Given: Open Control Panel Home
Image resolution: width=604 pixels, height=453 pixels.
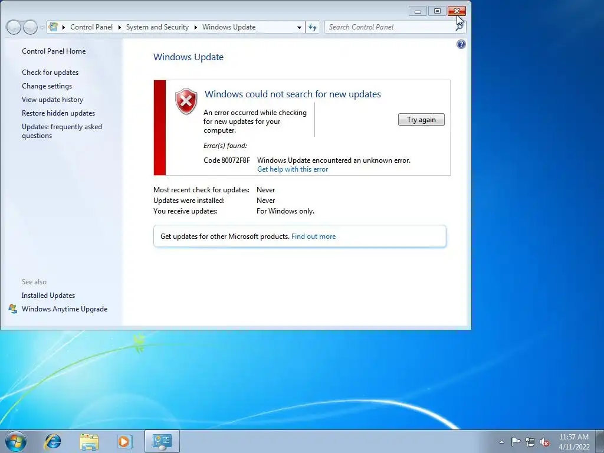Looking at the screenshot, I should pos(54,51).
